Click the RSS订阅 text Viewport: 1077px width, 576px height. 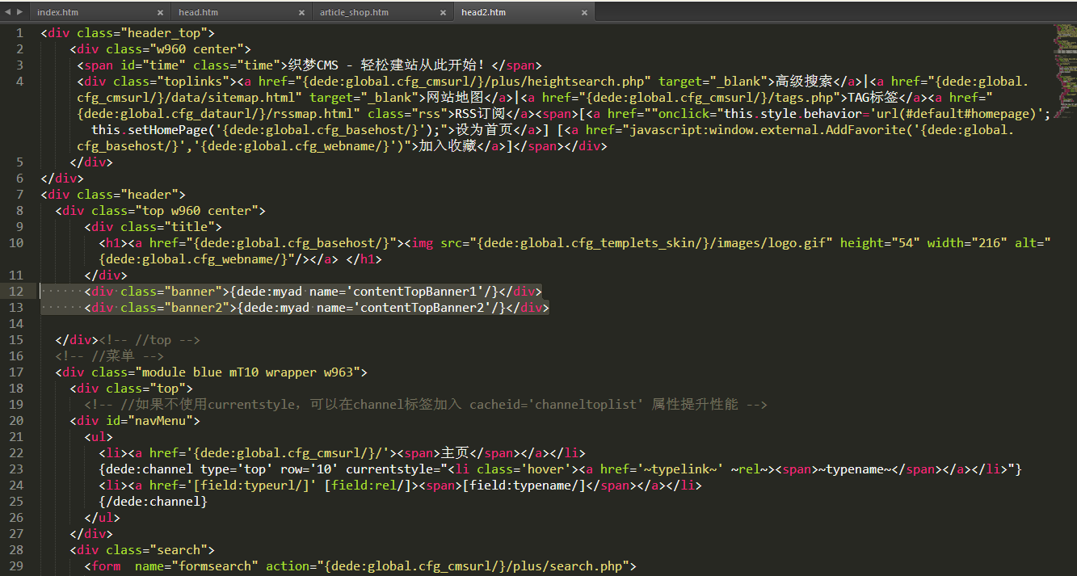tap(479, 114)
